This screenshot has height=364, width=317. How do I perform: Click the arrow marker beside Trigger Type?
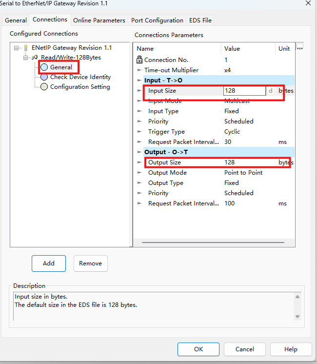[139, 131]
